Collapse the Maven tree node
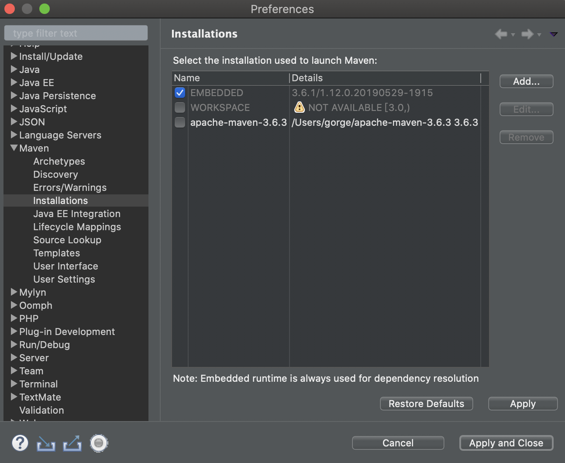 [14, 148]
